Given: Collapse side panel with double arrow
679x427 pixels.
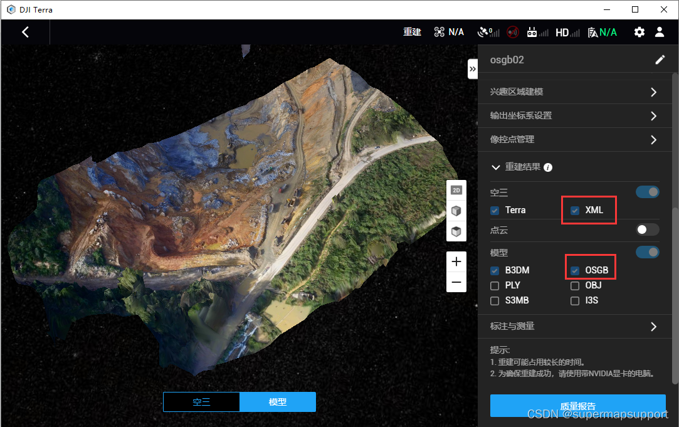Looking at the screenshot, I should click(473, 69).
